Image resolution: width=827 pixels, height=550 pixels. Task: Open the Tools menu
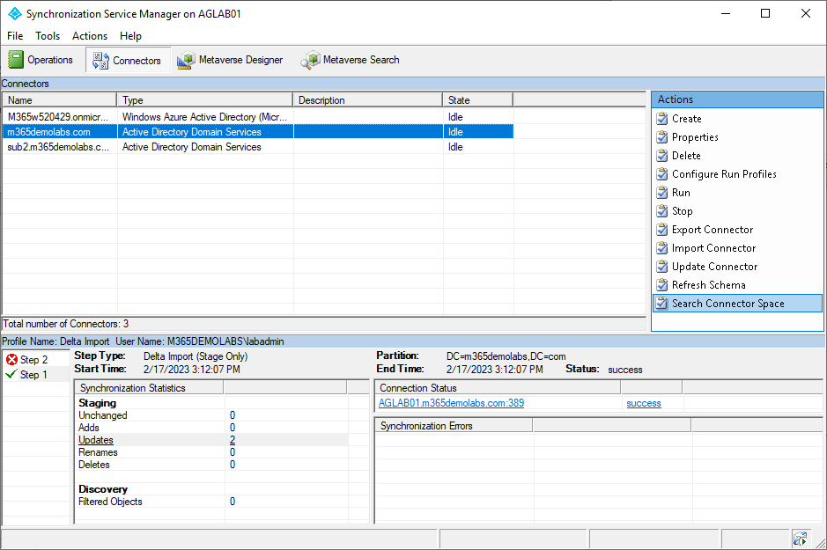48,36
